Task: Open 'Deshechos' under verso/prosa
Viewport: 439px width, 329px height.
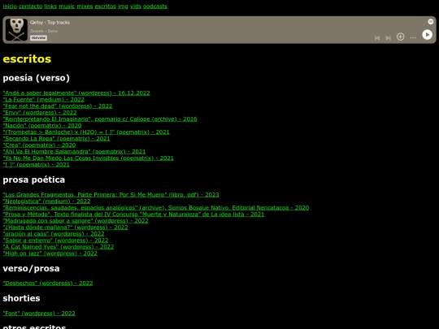Action: tap(48, 284)
